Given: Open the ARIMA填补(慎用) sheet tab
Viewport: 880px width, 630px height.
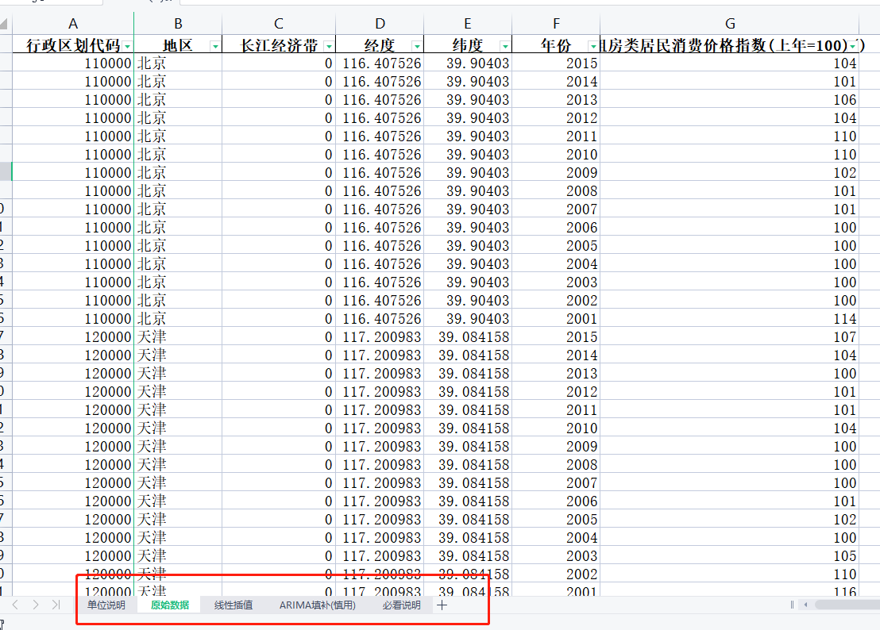Looking at the screenshot, I should (x=318, y=605).
